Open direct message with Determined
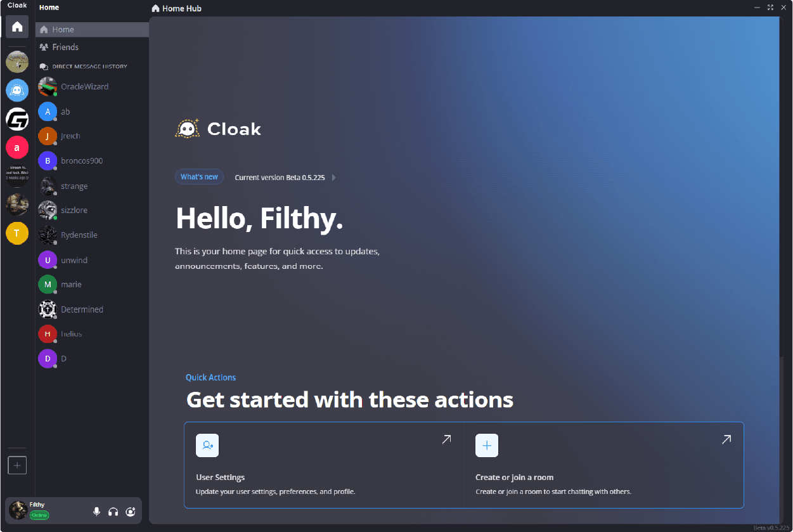Viewport: 793px width, 532px height. point(92,309)
